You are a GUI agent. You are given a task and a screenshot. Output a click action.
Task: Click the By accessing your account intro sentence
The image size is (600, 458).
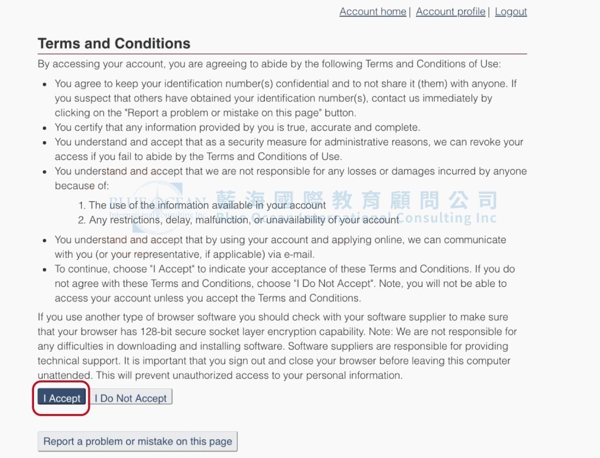coord(270,63)
